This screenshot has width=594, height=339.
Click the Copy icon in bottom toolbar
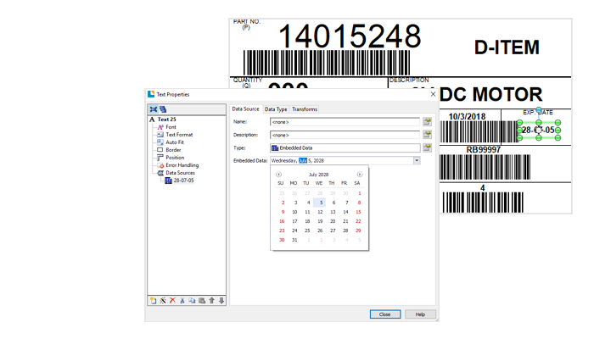(x=193, y=300)
